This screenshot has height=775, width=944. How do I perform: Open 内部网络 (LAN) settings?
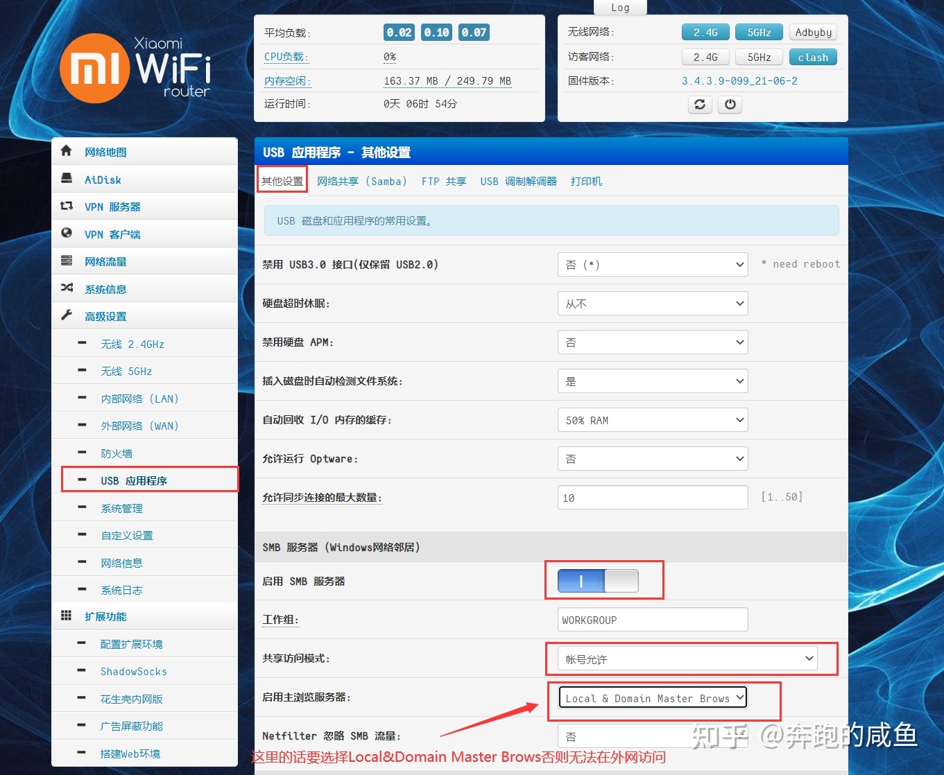(x=139, y=399)
